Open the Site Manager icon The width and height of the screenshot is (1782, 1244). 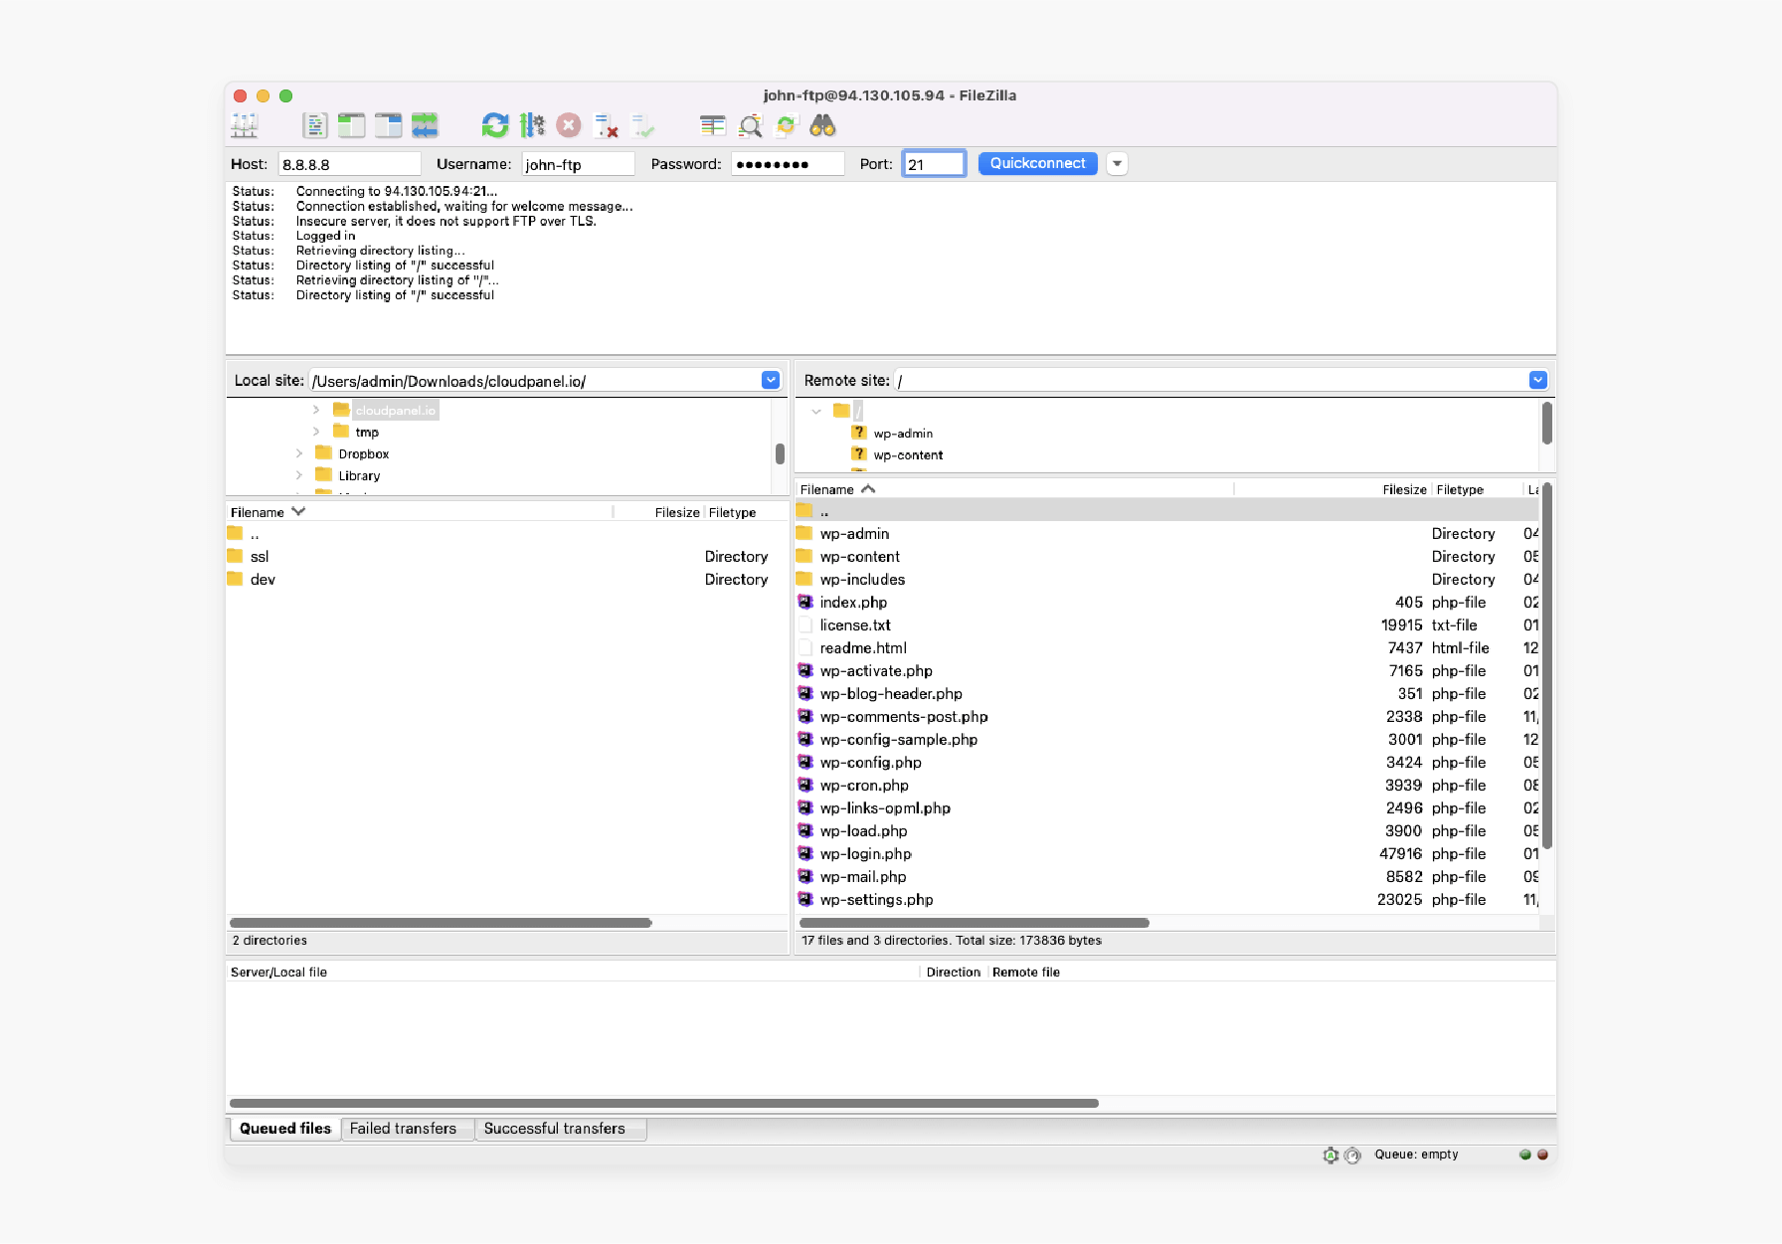pos(245,125)
